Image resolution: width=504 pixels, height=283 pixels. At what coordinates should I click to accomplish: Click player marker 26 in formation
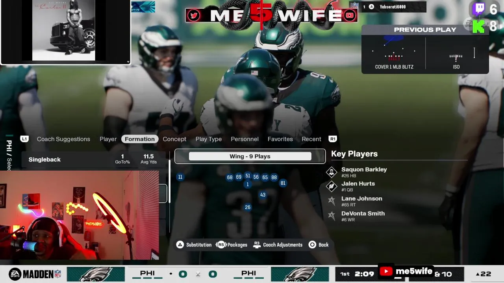click(x=248, y=207)
